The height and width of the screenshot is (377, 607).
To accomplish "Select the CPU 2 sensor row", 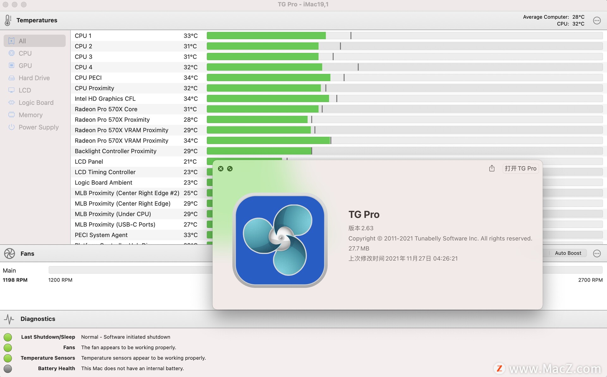I will 339,46.
